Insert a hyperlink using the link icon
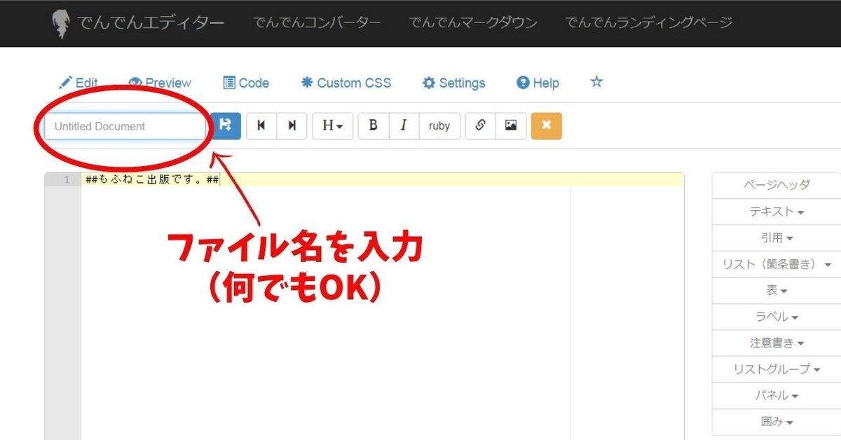 click(x=481, y=126)
